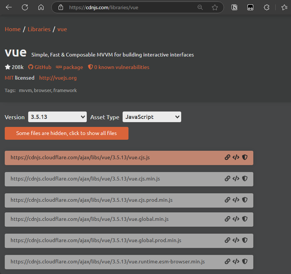The width and height of the screenshot is (291, 274).
Task: Open the Libraries breadcrumb link
Action: point(39,29)
